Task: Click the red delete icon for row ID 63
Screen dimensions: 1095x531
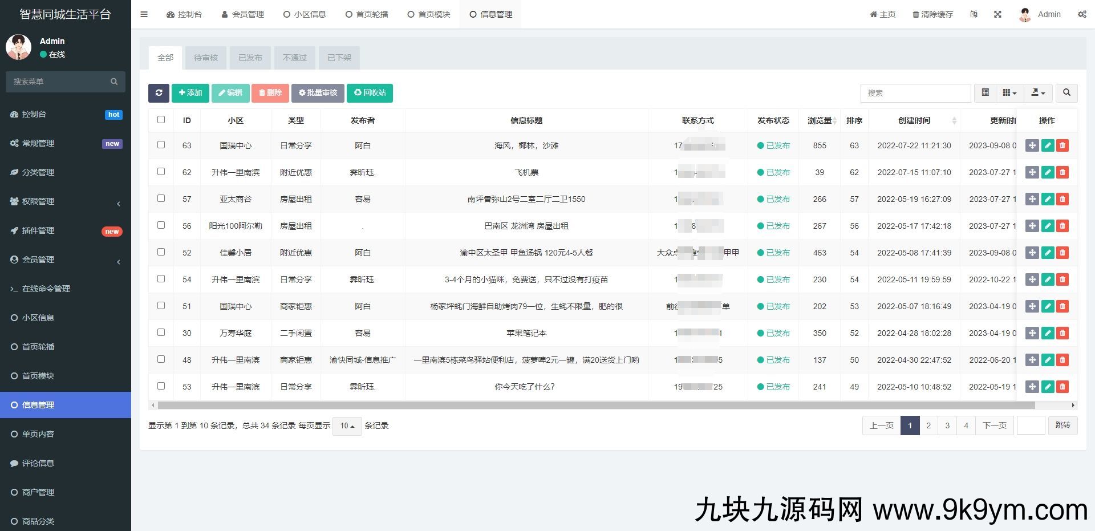Action: 1062,145
